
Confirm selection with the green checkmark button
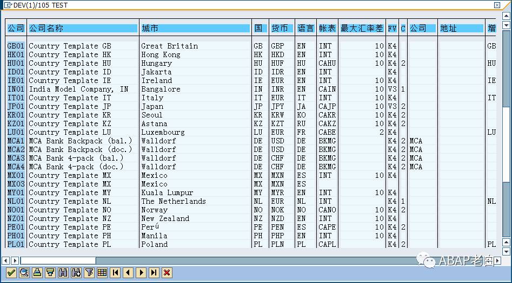pos(11,273)
